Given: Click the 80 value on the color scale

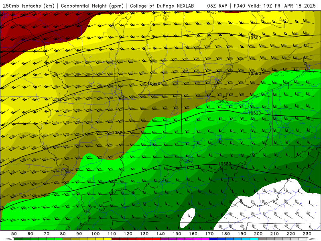Looking at the screenshot, I should (x=63, y=234).
